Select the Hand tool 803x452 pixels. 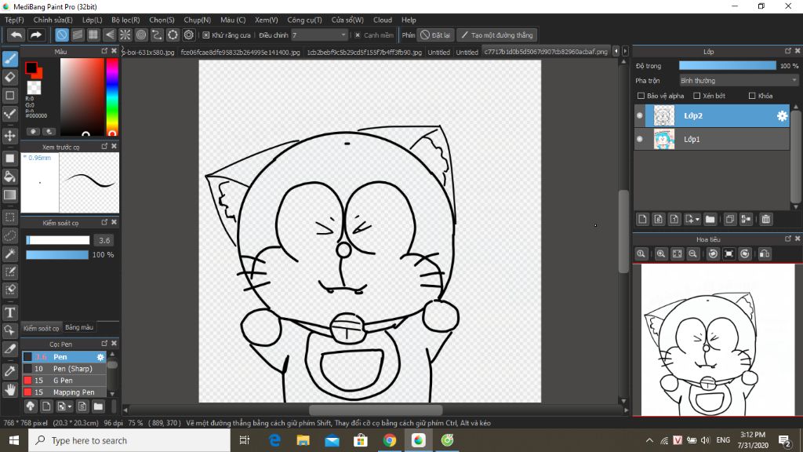pyautogui.click(x=9, y=390)
